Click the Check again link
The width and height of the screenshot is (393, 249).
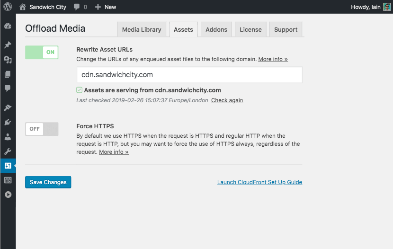coord(227,100)
